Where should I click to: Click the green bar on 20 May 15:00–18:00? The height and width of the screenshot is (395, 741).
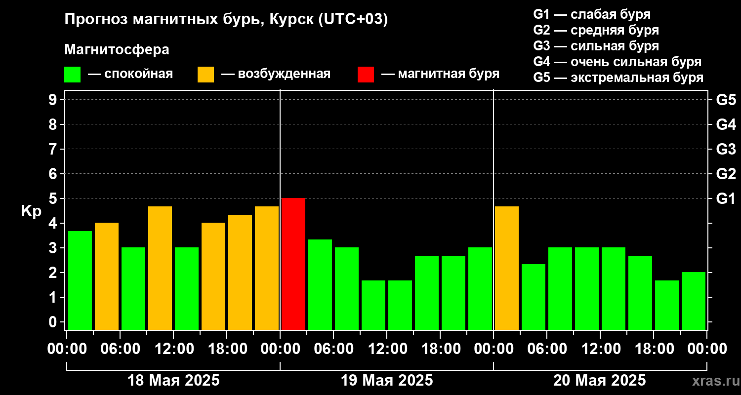(640, 293)
